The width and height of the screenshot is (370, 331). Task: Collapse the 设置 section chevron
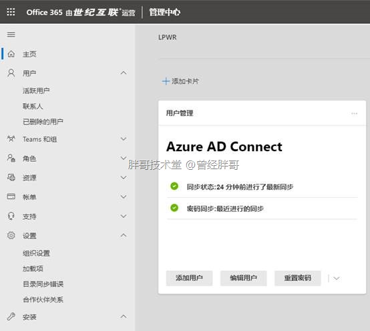point(124,235)
